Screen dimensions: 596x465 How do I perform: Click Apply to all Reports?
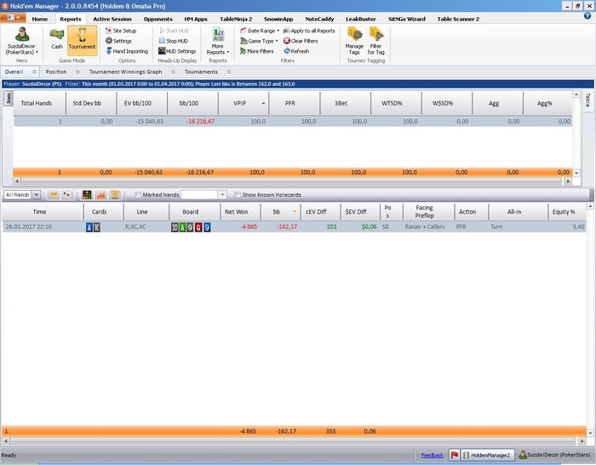pyautogui.click(x=309, y=31)
